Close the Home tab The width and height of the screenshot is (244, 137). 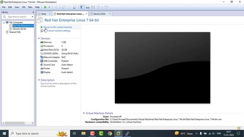(x=50, y=14)
